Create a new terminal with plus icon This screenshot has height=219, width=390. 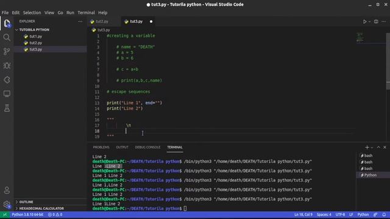[367, 147]
